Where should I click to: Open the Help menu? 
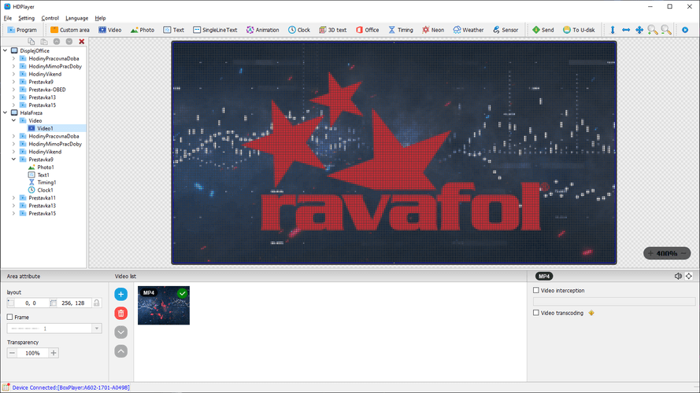point(100,18)
